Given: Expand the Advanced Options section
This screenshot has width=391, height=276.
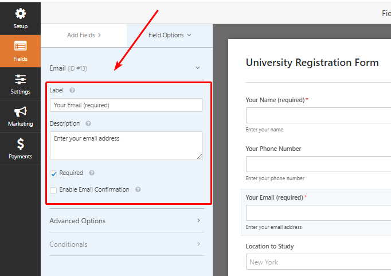Looking at the screenshot, I should point(126,221).
